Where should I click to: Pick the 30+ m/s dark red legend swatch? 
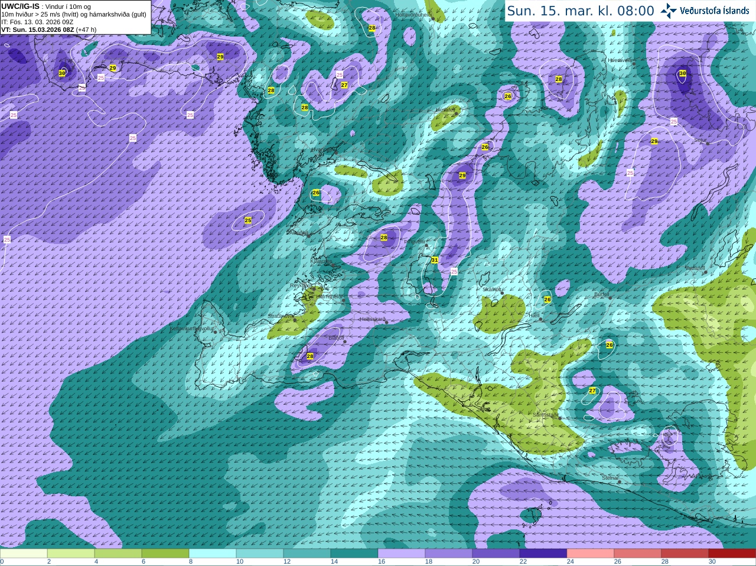[732, 554]
